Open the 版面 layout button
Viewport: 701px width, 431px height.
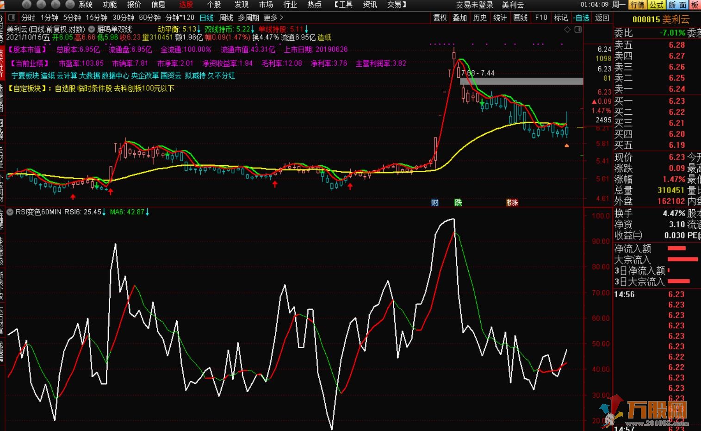(x=677, y=5)
